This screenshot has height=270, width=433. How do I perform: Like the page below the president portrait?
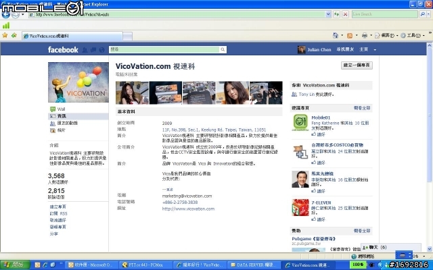click(x=318, y=191)
